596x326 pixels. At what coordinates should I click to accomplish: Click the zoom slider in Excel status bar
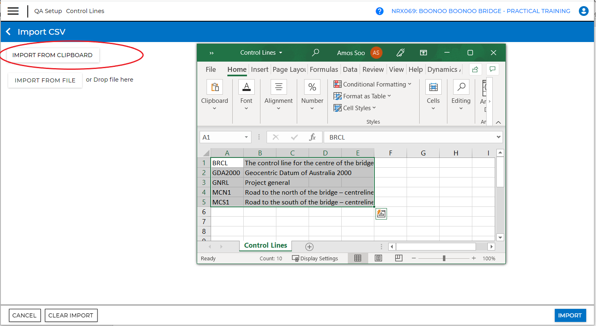(x=444, y=258)
